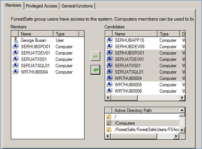Switch to General functions tab
The image size is (202, 149).
click(77, 6)
